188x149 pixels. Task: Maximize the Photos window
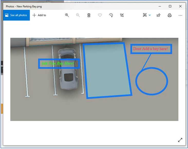tap(170, 6)
